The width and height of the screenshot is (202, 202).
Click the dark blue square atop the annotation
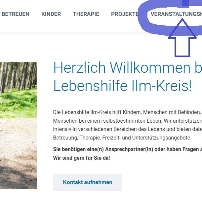(185, 3)
